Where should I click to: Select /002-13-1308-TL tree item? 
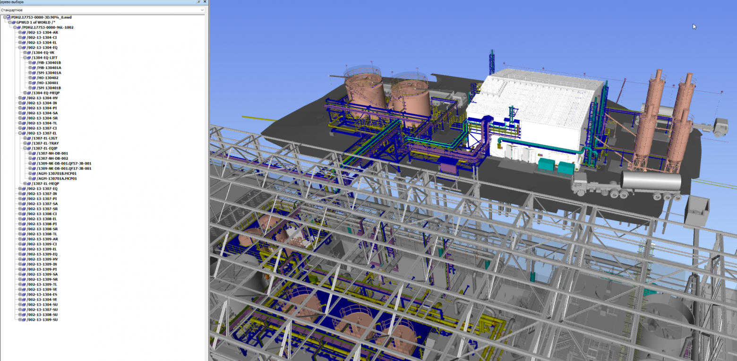(42, 234)
